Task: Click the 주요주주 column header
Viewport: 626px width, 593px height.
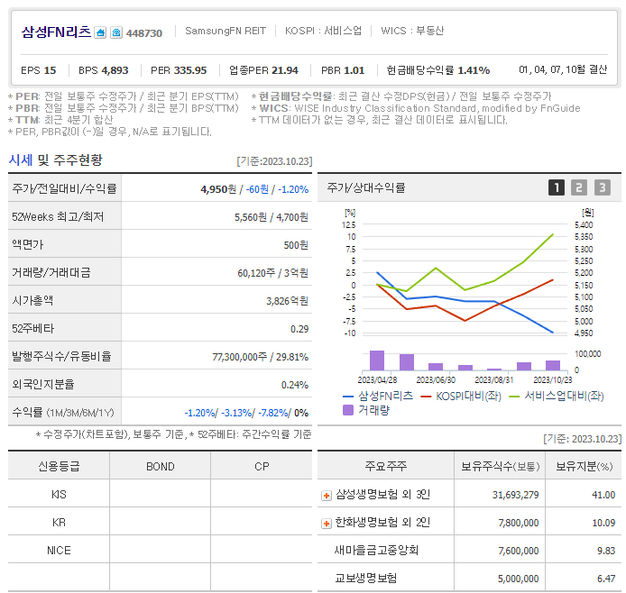Action: click(x=386, y=467)
